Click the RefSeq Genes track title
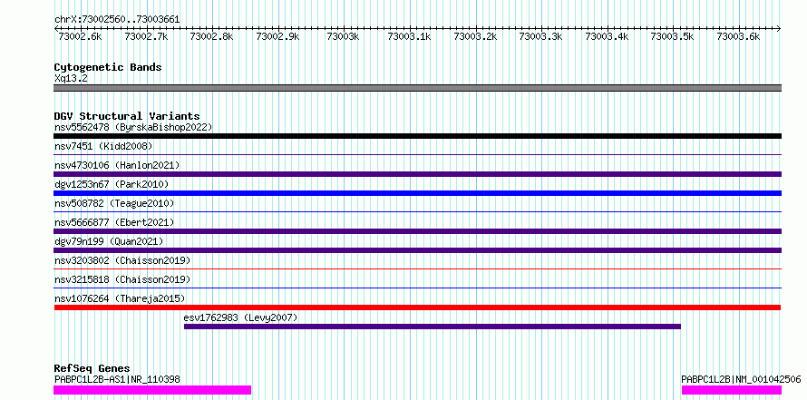 (x=92, y=368)
